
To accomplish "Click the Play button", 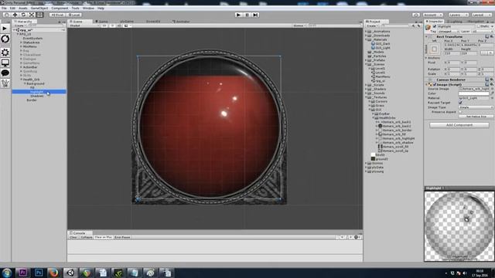I will point(239,15).
